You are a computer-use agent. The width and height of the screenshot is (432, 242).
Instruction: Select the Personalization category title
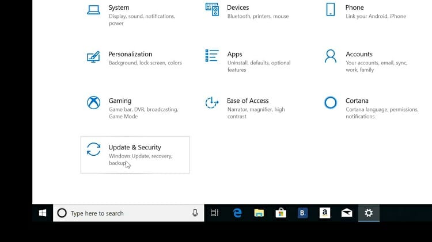tap(130, 54)
